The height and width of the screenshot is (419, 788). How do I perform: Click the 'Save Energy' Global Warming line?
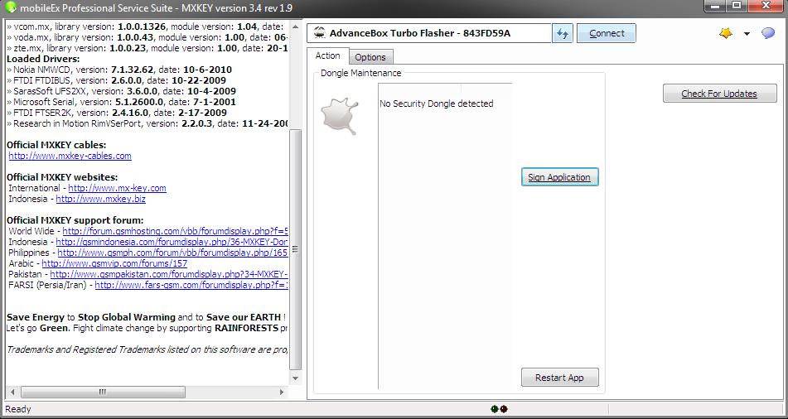tap(146, 317)
